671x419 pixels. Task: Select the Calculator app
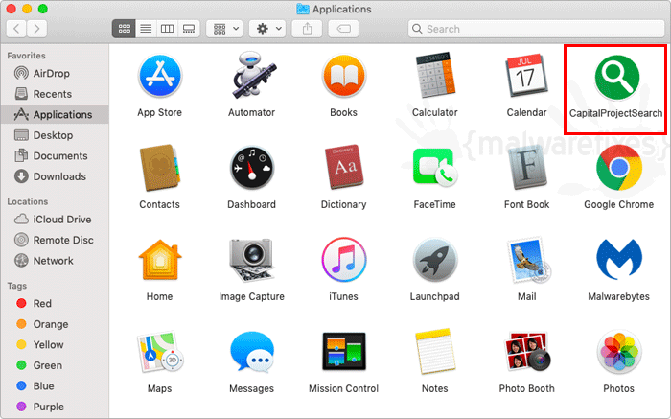click(435, 76)
